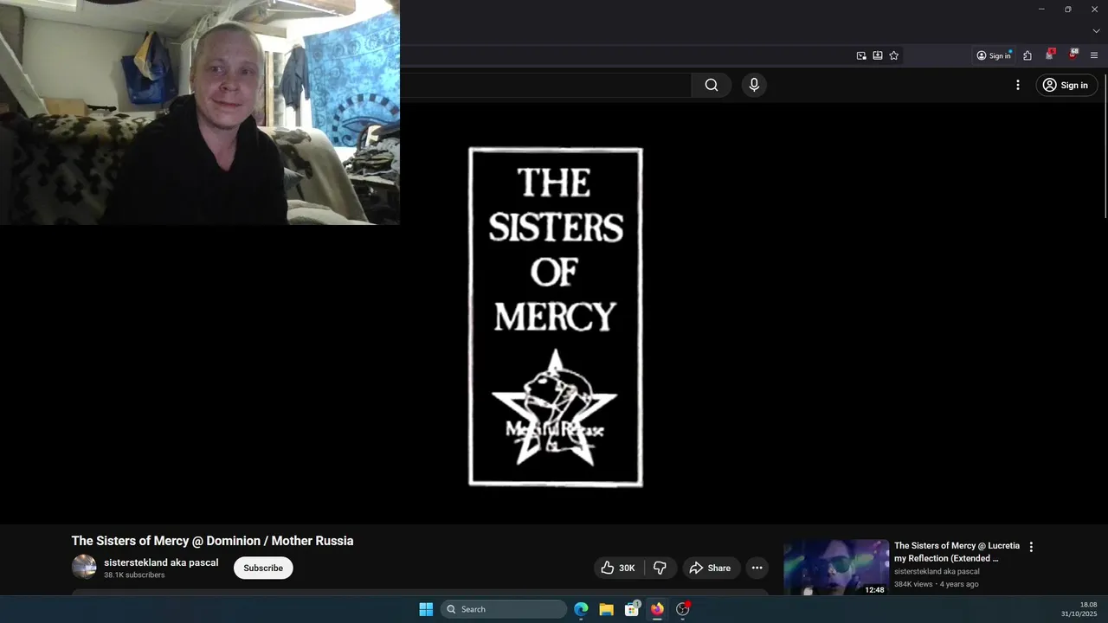Share the Sisters of Mercy video
Screen dimensions: 1108x623
click(x=710, y=568)
